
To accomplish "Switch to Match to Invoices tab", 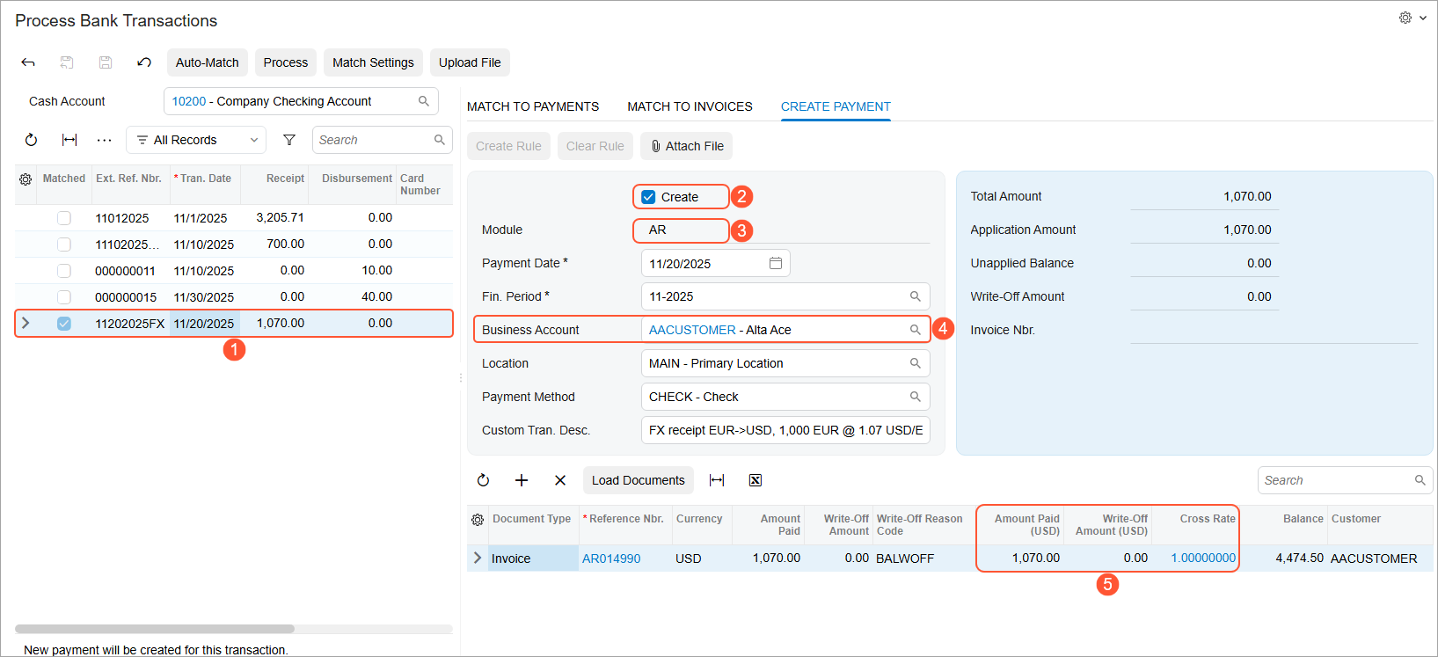I will [690, 106].
